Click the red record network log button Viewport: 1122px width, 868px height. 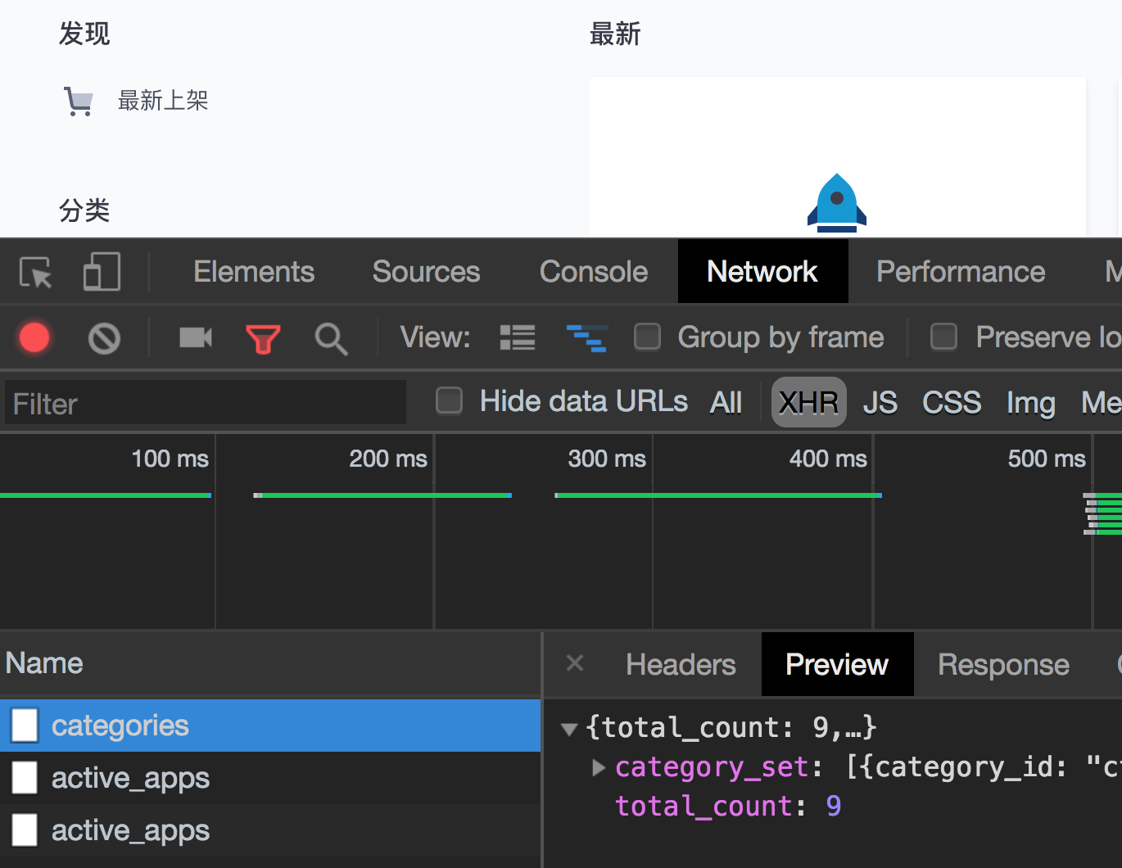[34, 337]
